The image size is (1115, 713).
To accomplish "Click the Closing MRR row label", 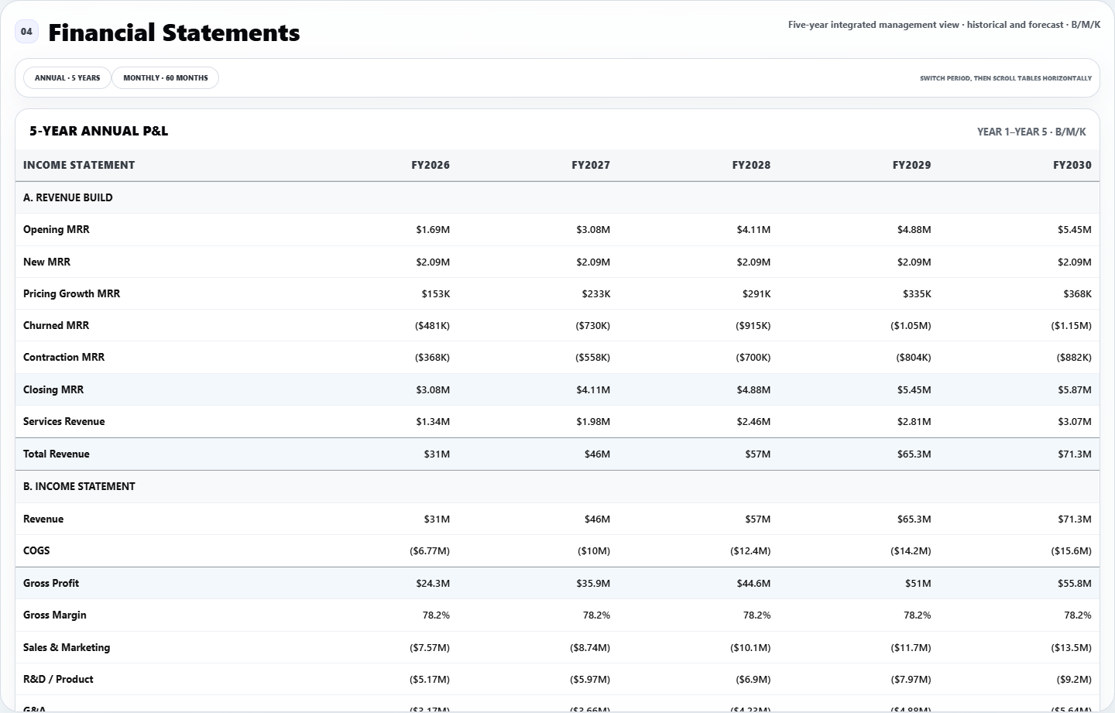I will point(53,389).
